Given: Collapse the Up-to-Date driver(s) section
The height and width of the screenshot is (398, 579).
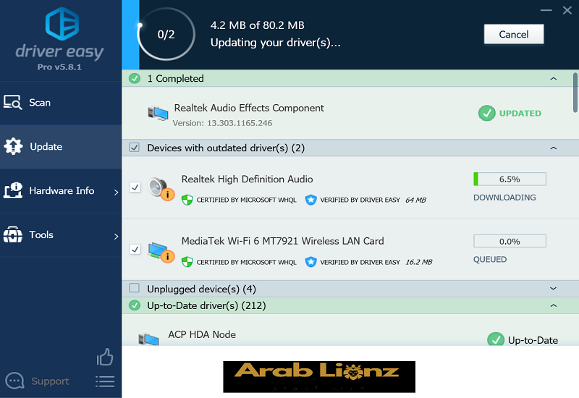Looking at the screenshot, I should point(553,305).
